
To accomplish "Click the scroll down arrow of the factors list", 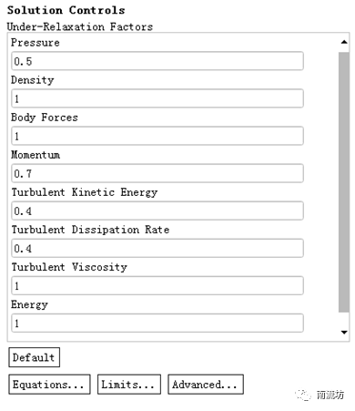I will [x=344, y=332].
